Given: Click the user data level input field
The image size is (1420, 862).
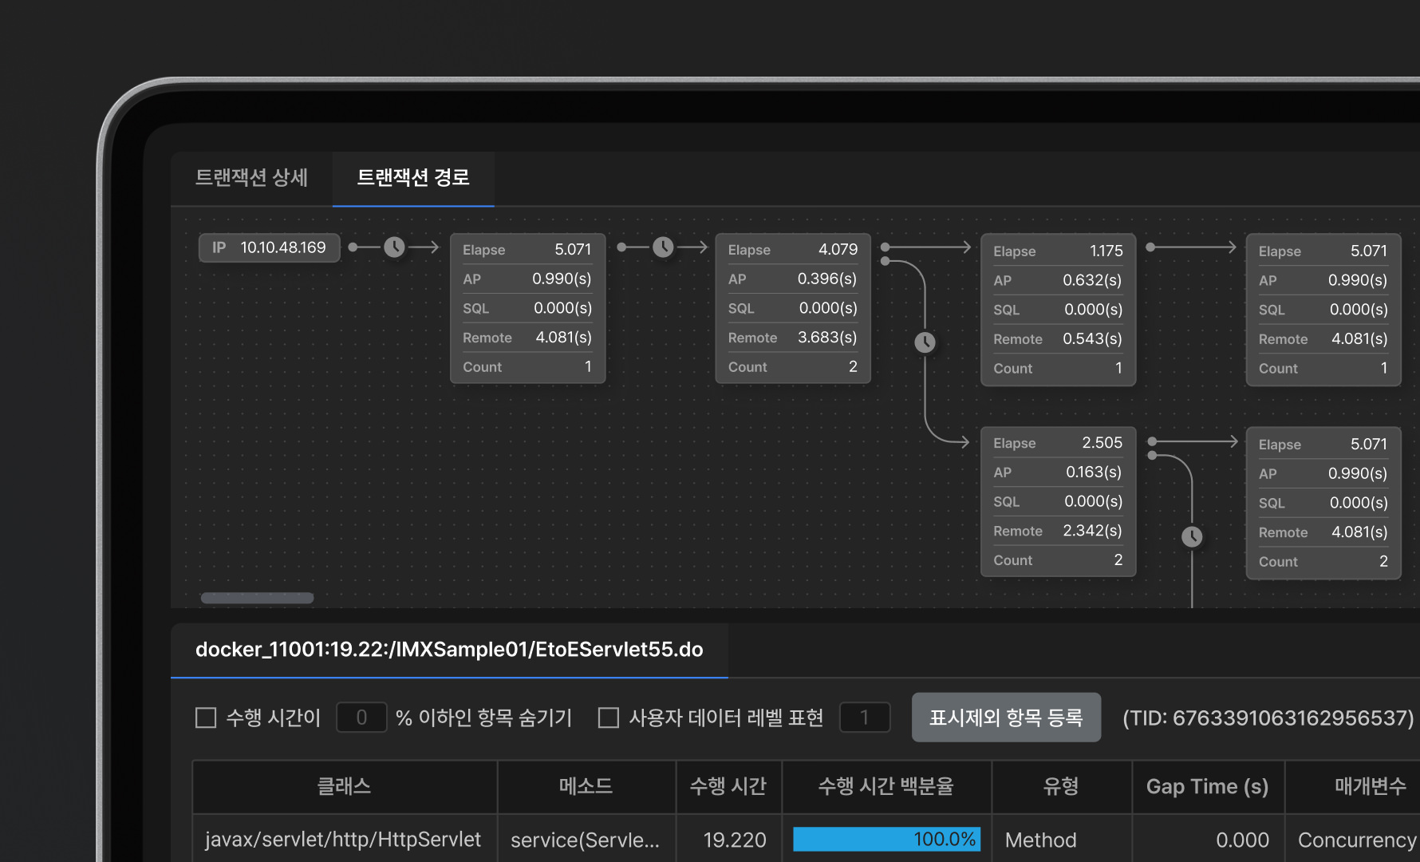Looking at the screenshot, I should click(865, 718).
